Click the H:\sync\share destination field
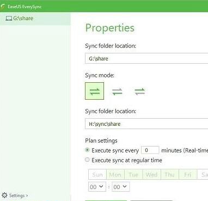The width and height of the screenshot is (208, 201). [146, 124]
